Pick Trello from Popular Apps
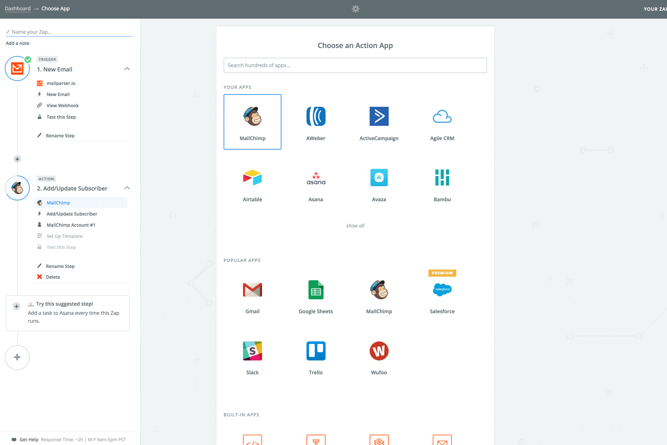Screen dimensions: 667x445 (316, 351)
